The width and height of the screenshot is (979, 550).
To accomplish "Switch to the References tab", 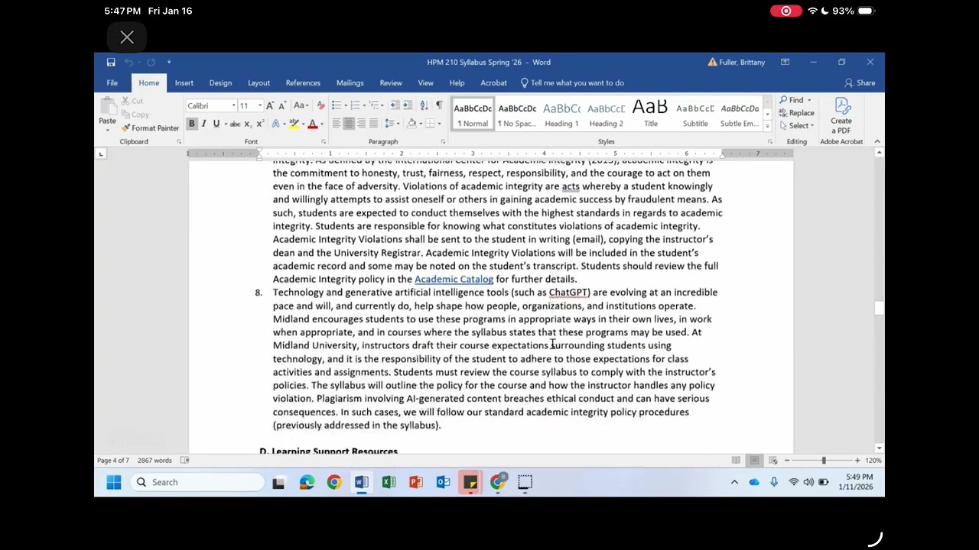I will click(303, 82).
